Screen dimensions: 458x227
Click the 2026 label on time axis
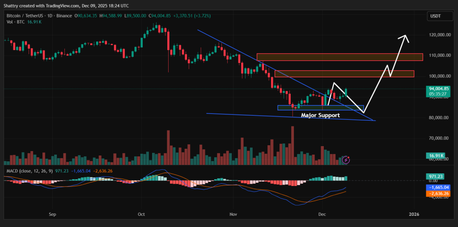pos(414,214)
